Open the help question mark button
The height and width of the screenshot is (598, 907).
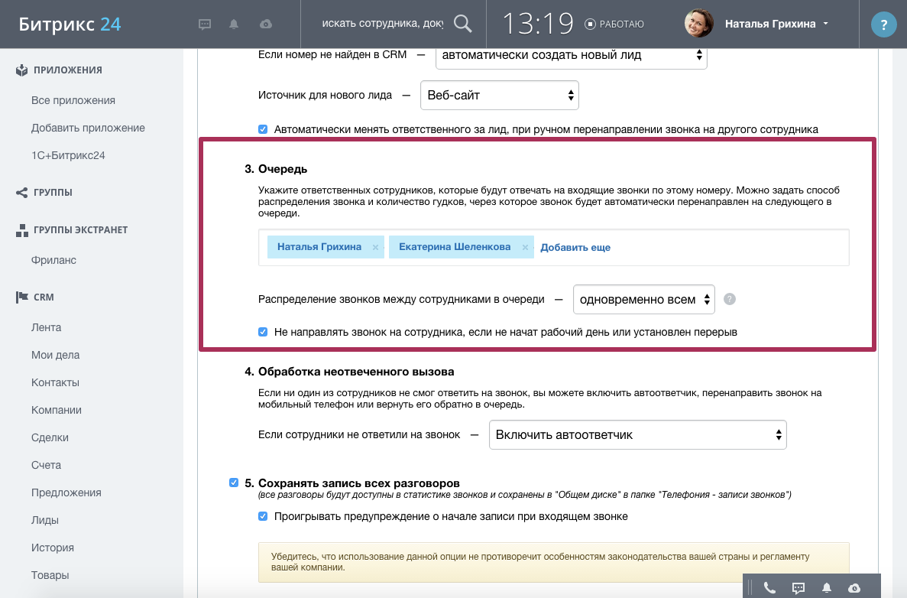click(883, 25)
